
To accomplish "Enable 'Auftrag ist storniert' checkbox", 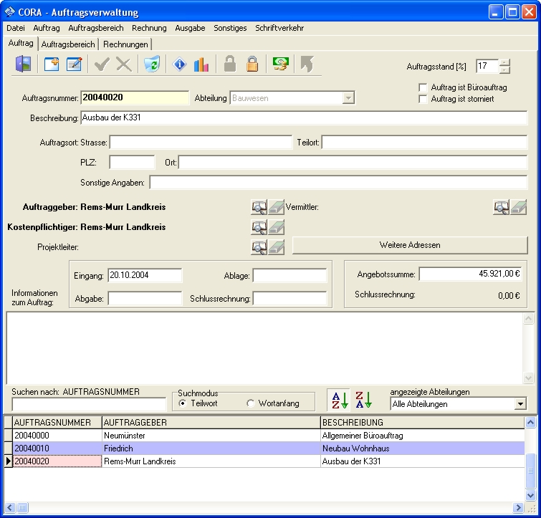I will 423,99.
